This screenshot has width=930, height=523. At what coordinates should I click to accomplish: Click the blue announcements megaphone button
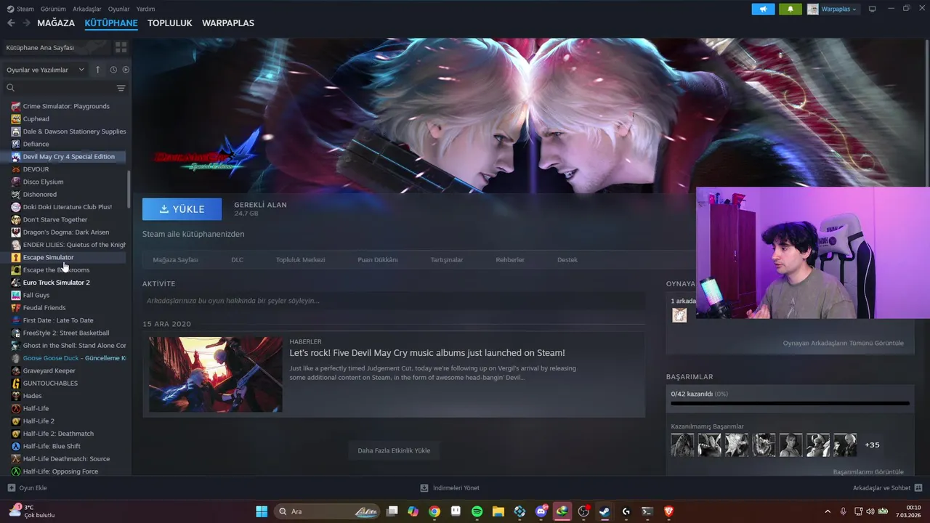(763, 9)
